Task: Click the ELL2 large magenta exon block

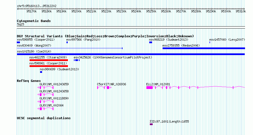Action: click(150, 87)
